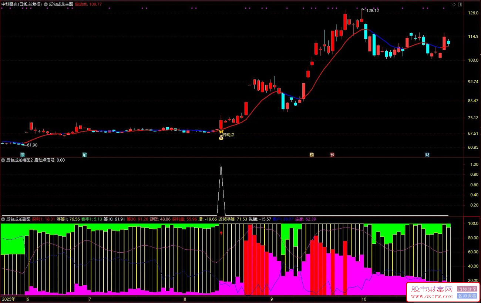The width and height of the screenshot is (481, 303).
Task: Open the 反包成龙幅图2 indicator dropdown arrow
Action: [3, 160]
